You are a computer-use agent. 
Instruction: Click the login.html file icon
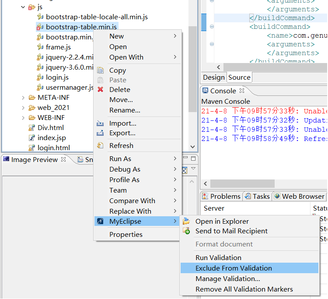coord(31,148)
